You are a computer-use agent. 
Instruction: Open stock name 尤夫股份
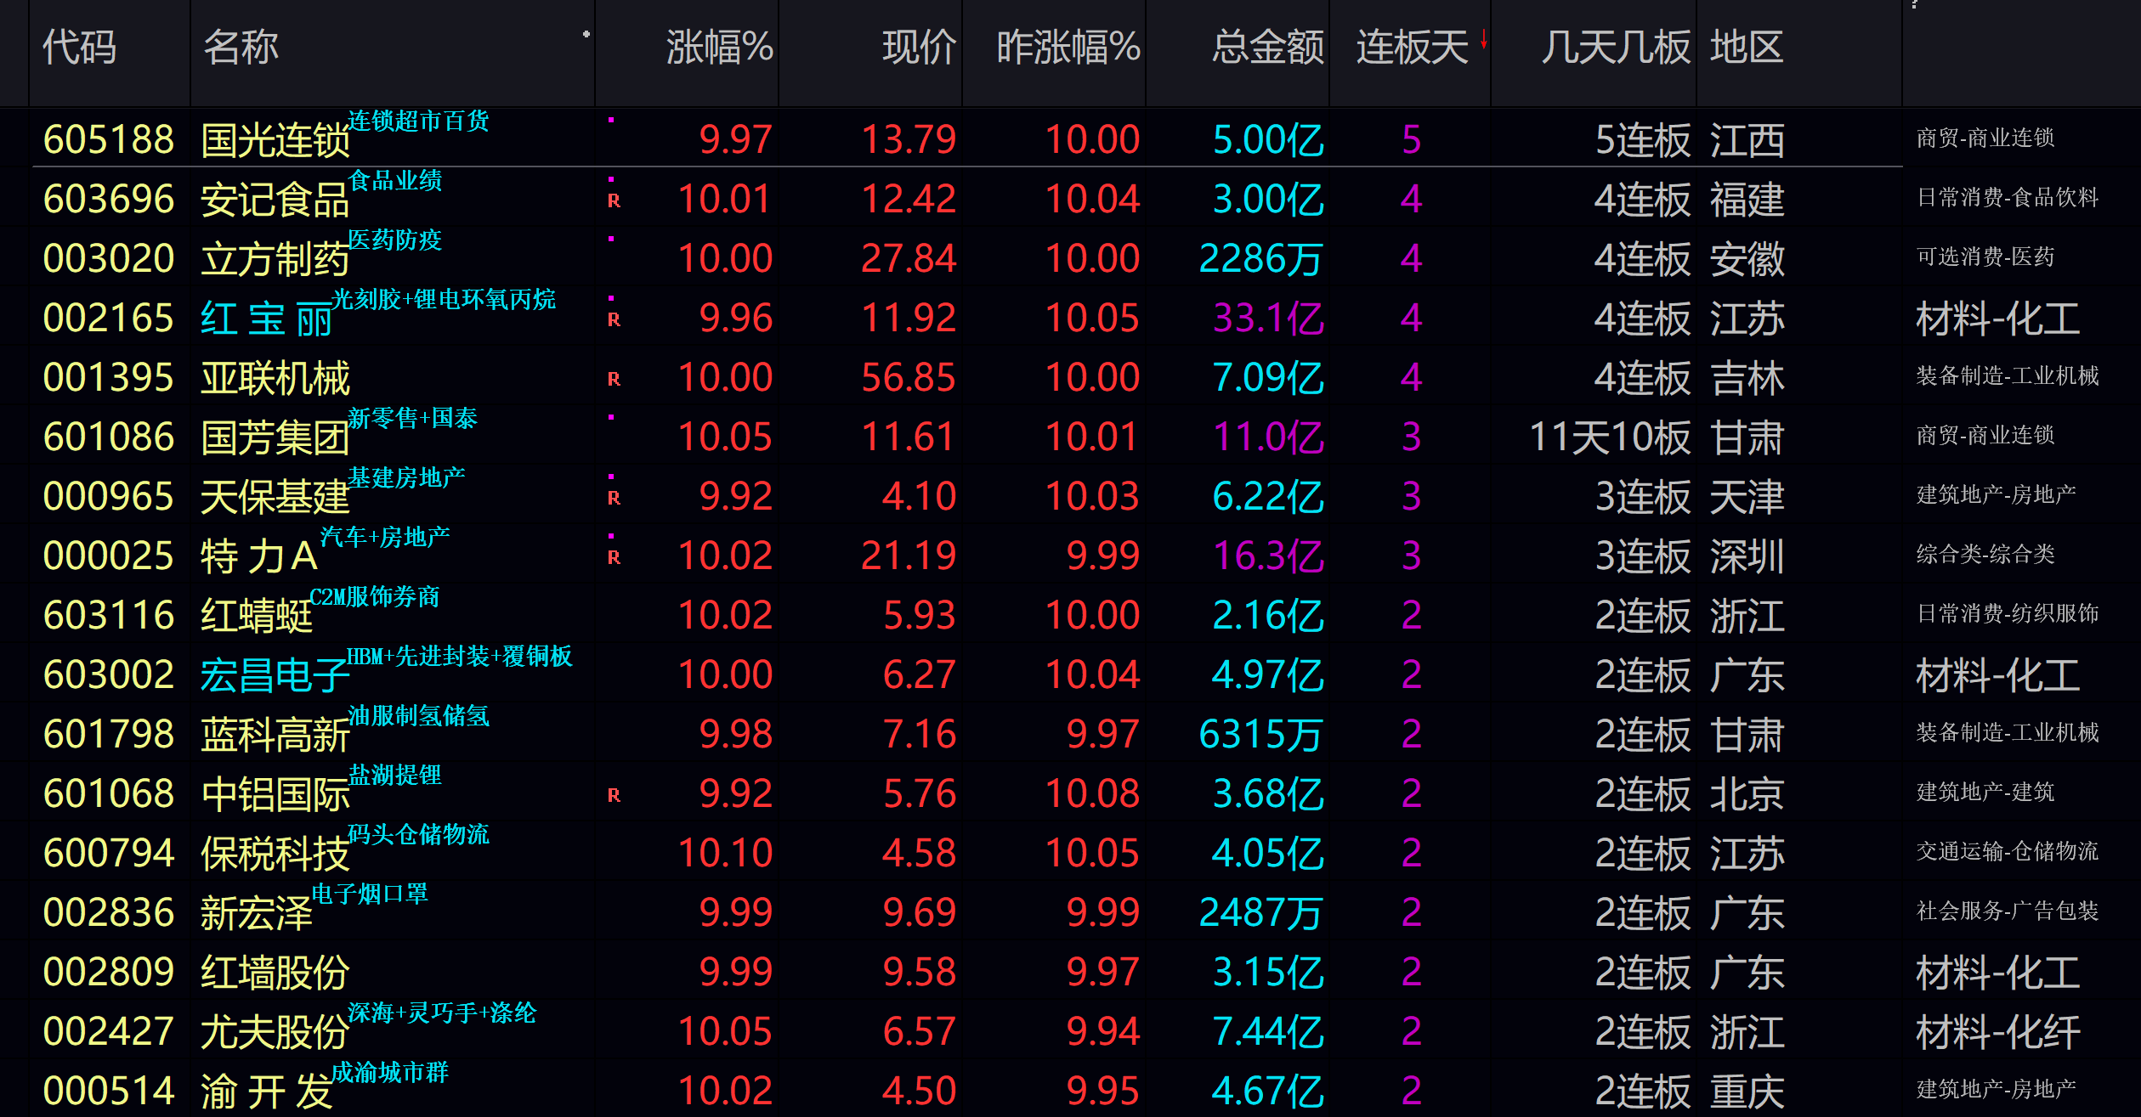pyautogui.click(x=275, y=1032)
